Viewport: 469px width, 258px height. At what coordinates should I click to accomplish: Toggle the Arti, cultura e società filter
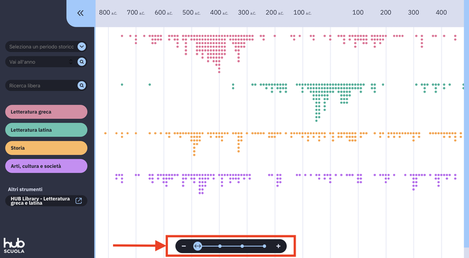point(46,166)
